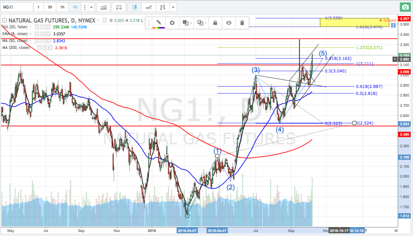Open dropdown next to NATURAL GAS FUTURES title
Viewport: 413px width, 236px height.
98,20
